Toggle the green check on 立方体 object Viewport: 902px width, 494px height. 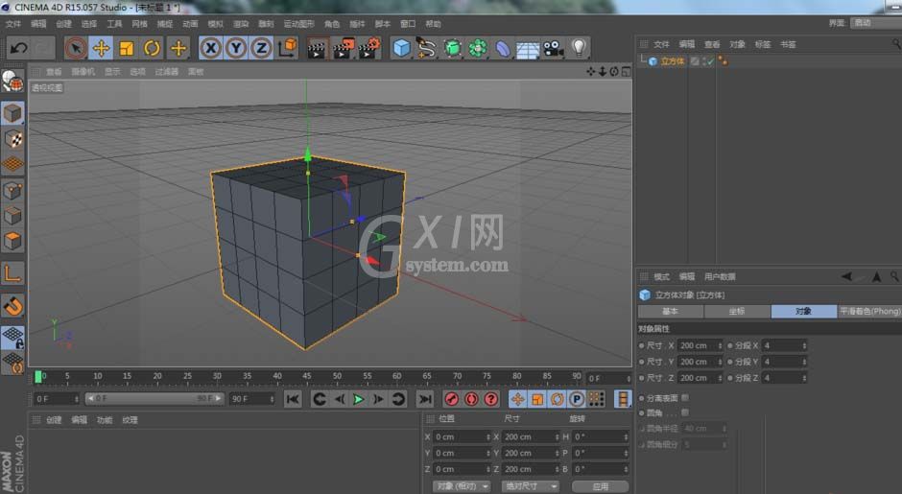click(709, 61)
